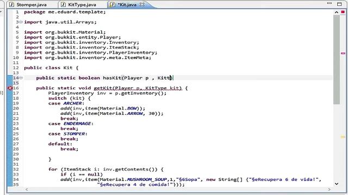Click the Java file icon on KitType.java tab
This screenshot has width=348, height=195.
(x=63, y=4)
